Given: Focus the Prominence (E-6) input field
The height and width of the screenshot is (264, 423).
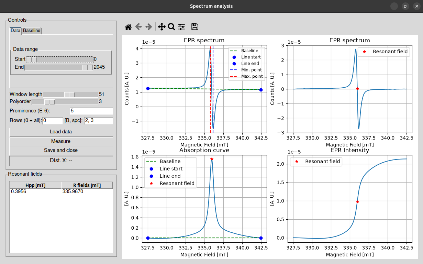Looking at the screenshot, I should (91, 111).
